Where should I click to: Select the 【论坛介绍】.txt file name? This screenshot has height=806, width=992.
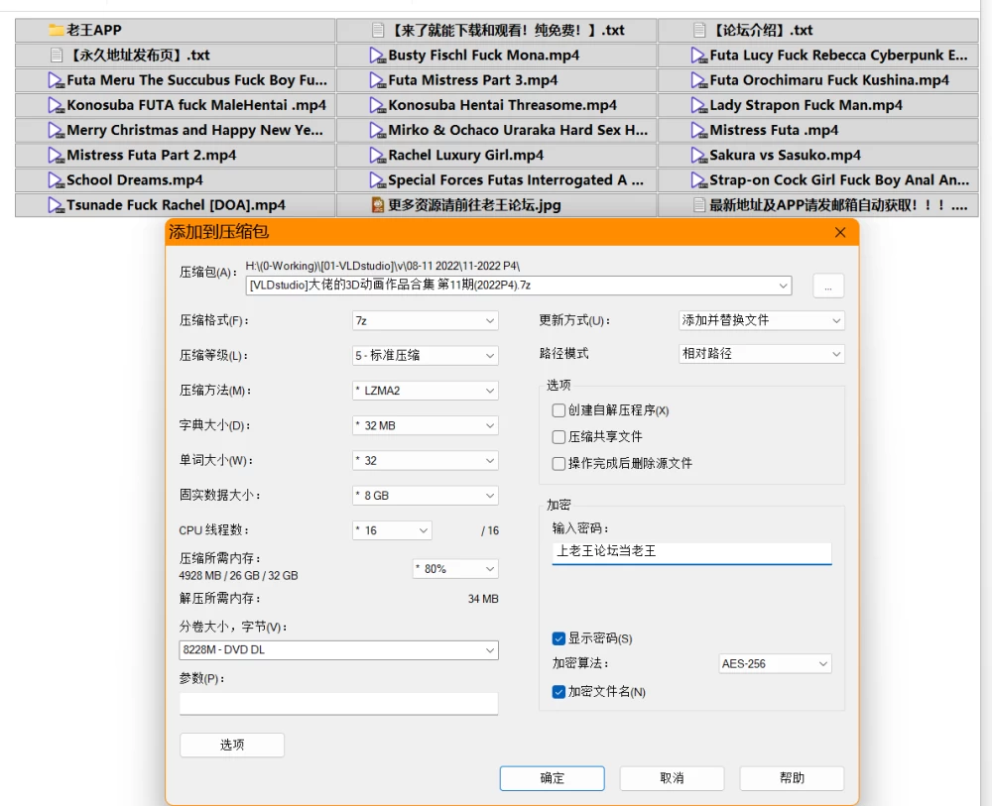(x=761, y=30)
